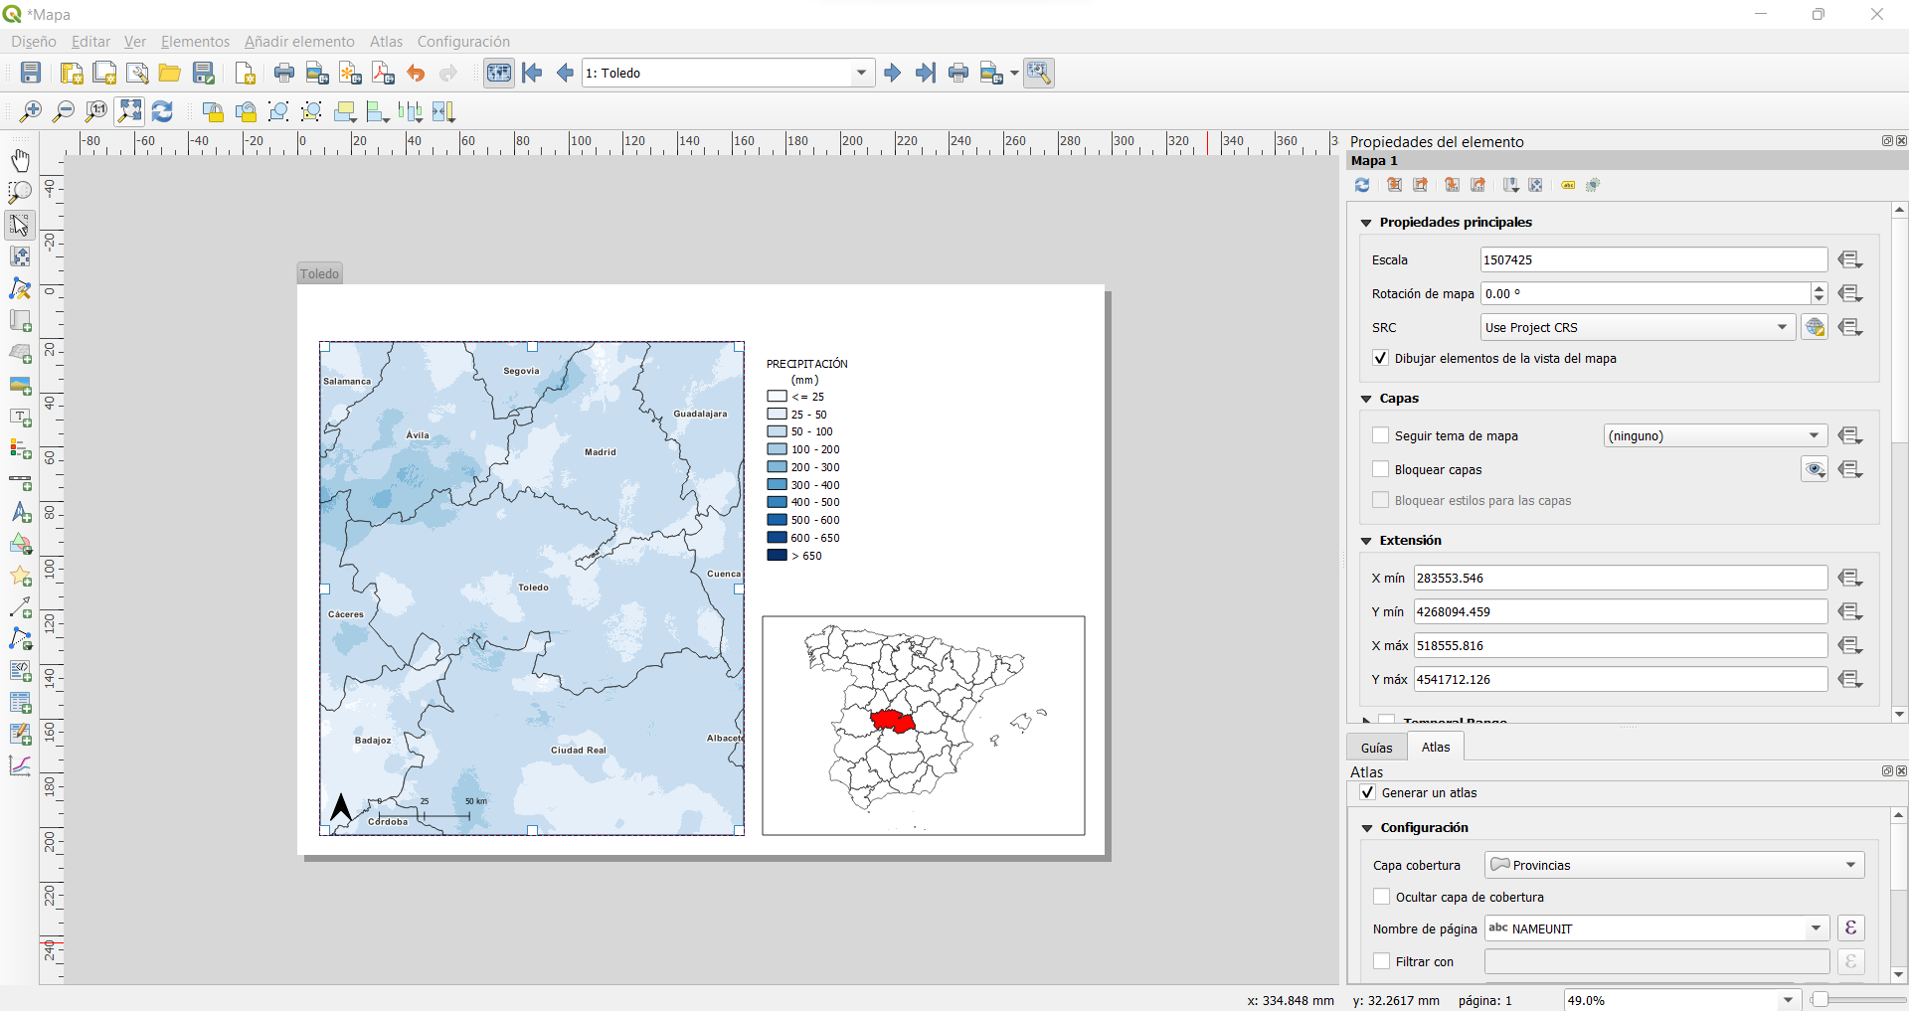Edit the X mín extent value

tap(1619, 578)
